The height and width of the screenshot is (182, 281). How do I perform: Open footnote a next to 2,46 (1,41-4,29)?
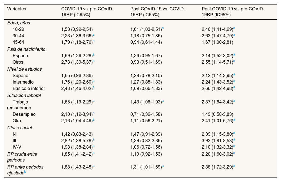(234, 28)
